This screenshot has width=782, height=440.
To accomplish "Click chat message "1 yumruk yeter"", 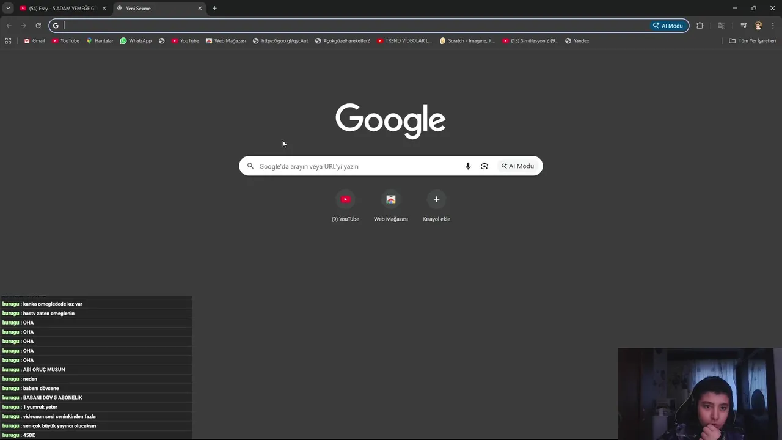I will coord(40,407).
